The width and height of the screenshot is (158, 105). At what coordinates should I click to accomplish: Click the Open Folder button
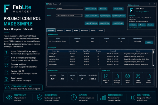(x=103, y=9)
